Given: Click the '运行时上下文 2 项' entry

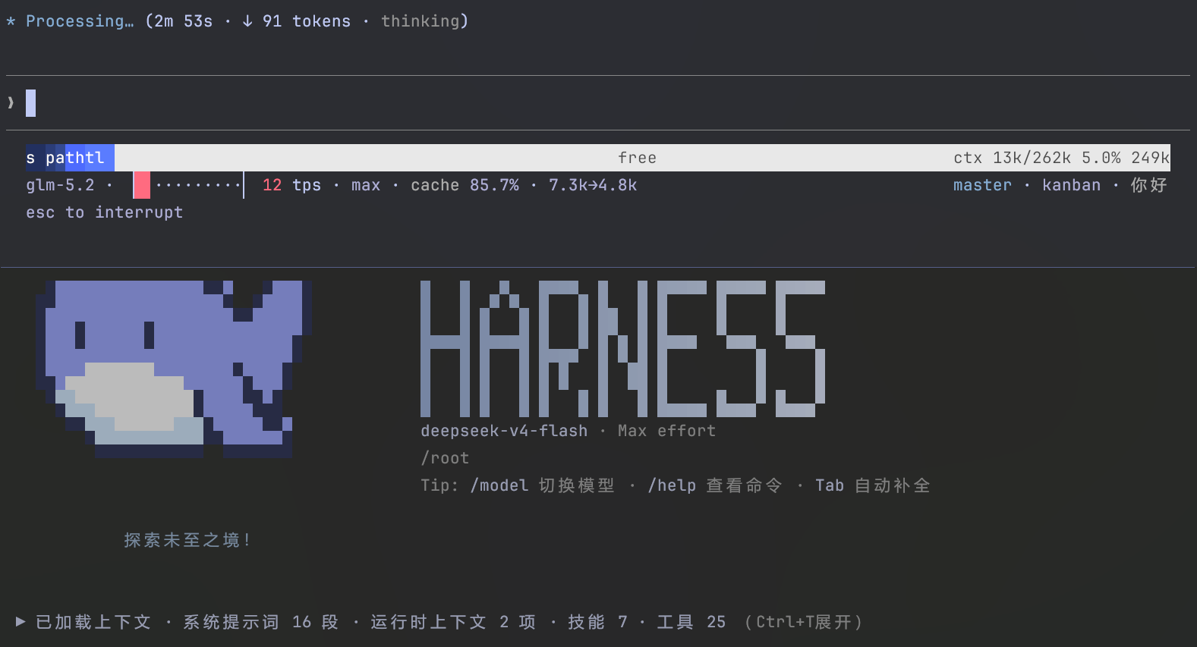Looking at the screenshot, I should [453, 622].
